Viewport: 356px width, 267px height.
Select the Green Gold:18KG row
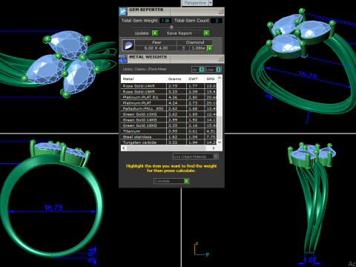point(169,125)
